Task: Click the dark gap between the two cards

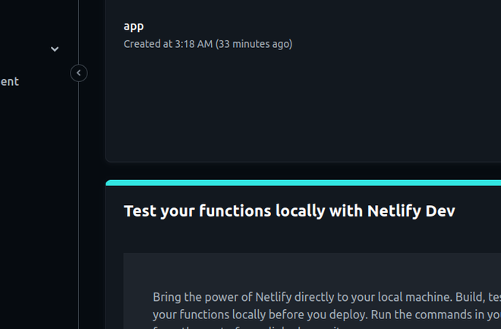Action: click(304, 171)
